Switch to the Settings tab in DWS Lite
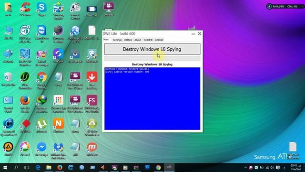The width and height of the screenshot is (305, 172). pos(117,40)
